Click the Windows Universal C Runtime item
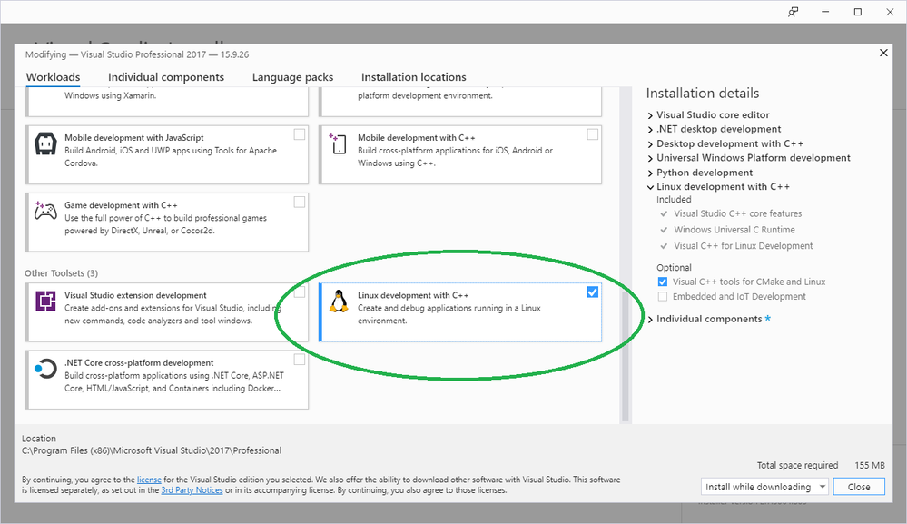The image size is (907, 524). click(x=734, y=230)
